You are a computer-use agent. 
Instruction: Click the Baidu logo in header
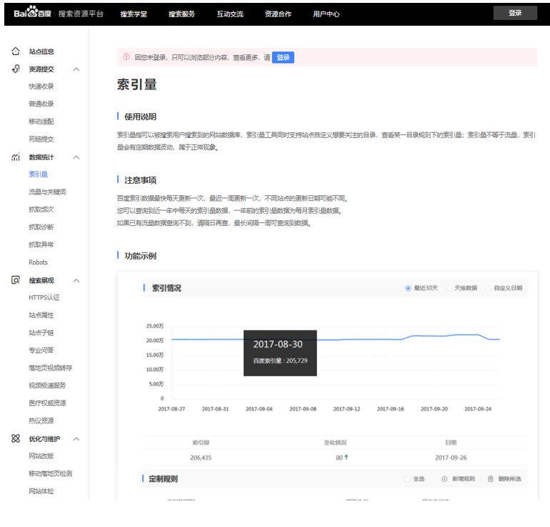[x=32, y=13]
